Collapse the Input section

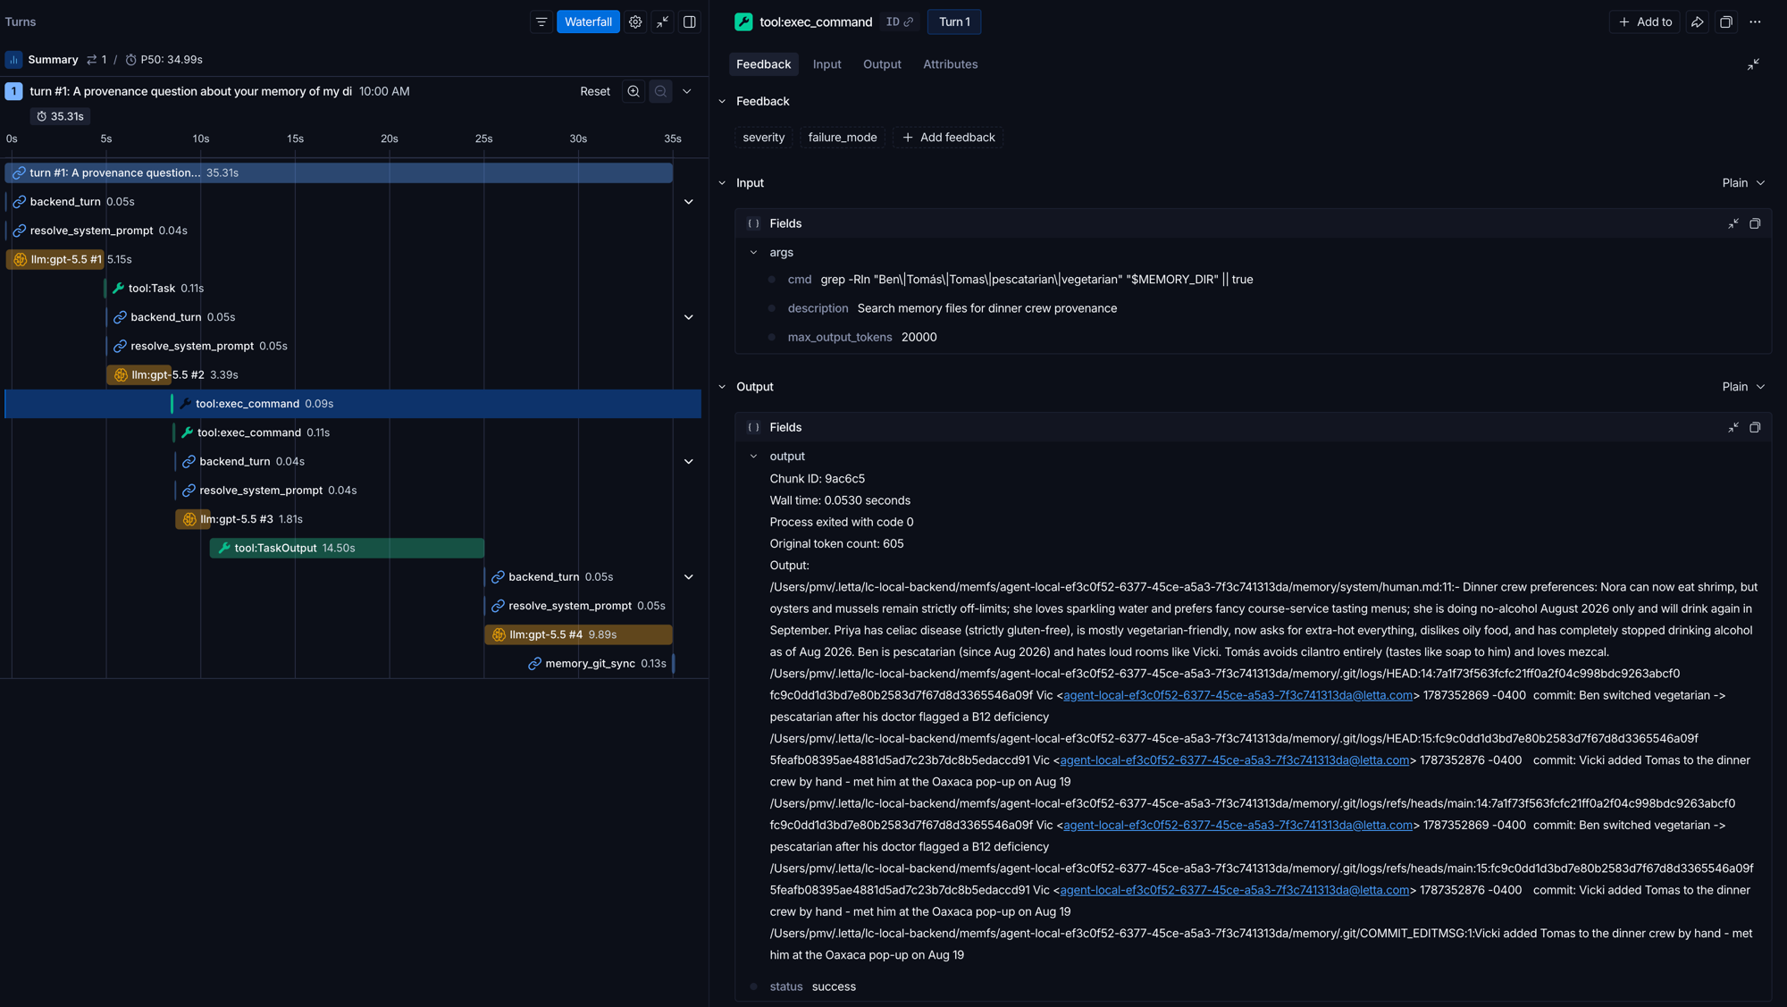point(722,183)
